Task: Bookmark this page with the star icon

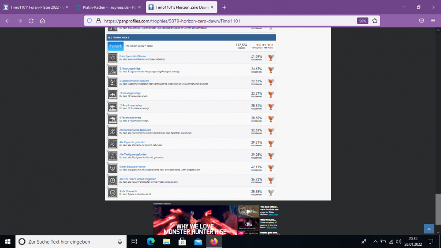Action: point(374,21)
